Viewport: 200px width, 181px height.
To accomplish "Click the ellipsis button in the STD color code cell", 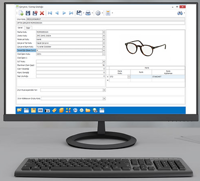I will (x=129, y=77).
